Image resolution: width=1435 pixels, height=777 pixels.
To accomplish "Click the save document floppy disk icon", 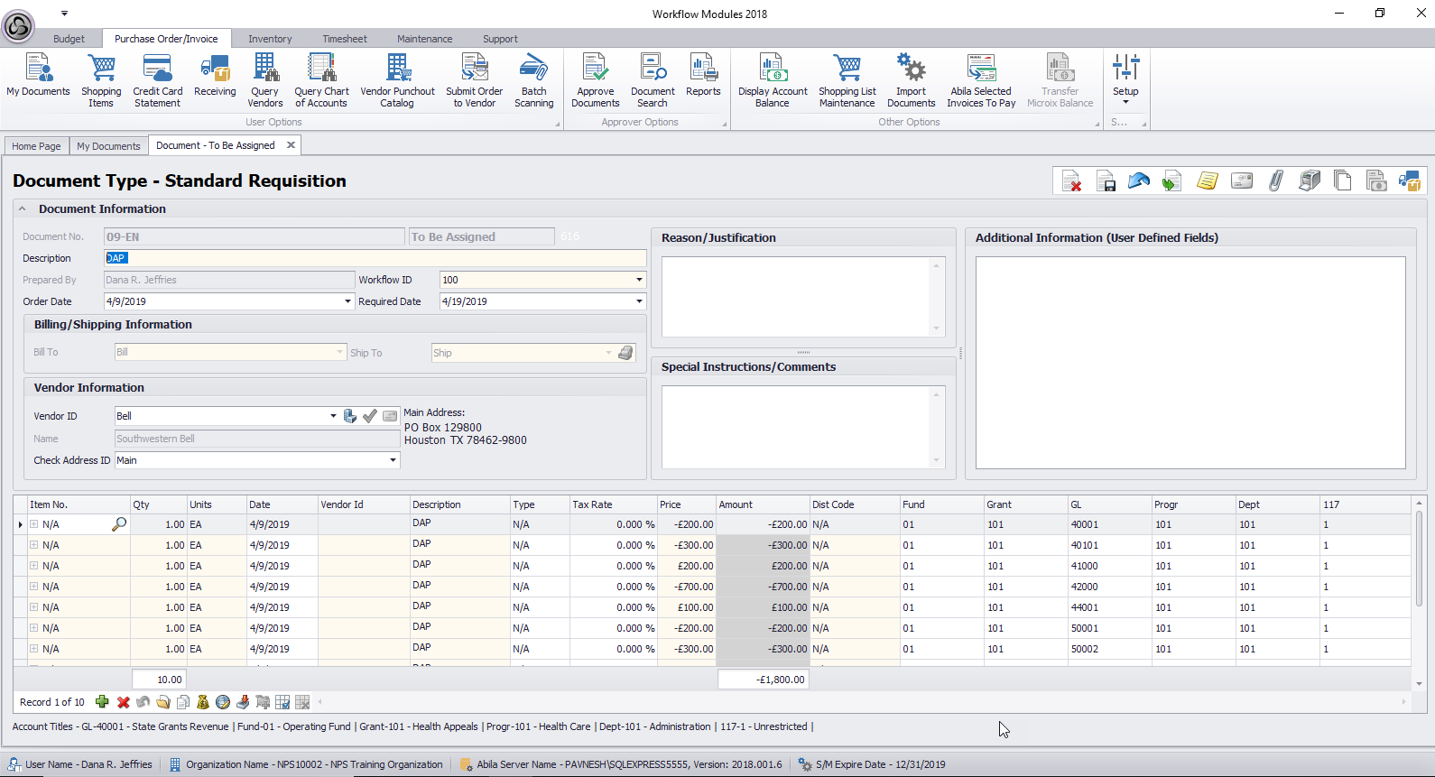I will (x=1106, y=181).
